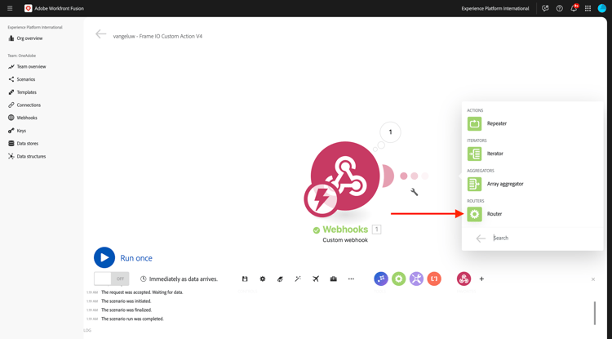Open the app switcher grid icon
The height and width of the screenshot is (339, 612).
point(588,8)
